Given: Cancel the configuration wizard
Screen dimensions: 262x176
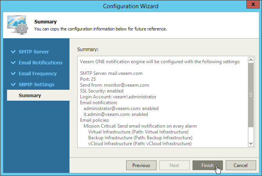Looking at the screenshot, I should coord(241,165).
